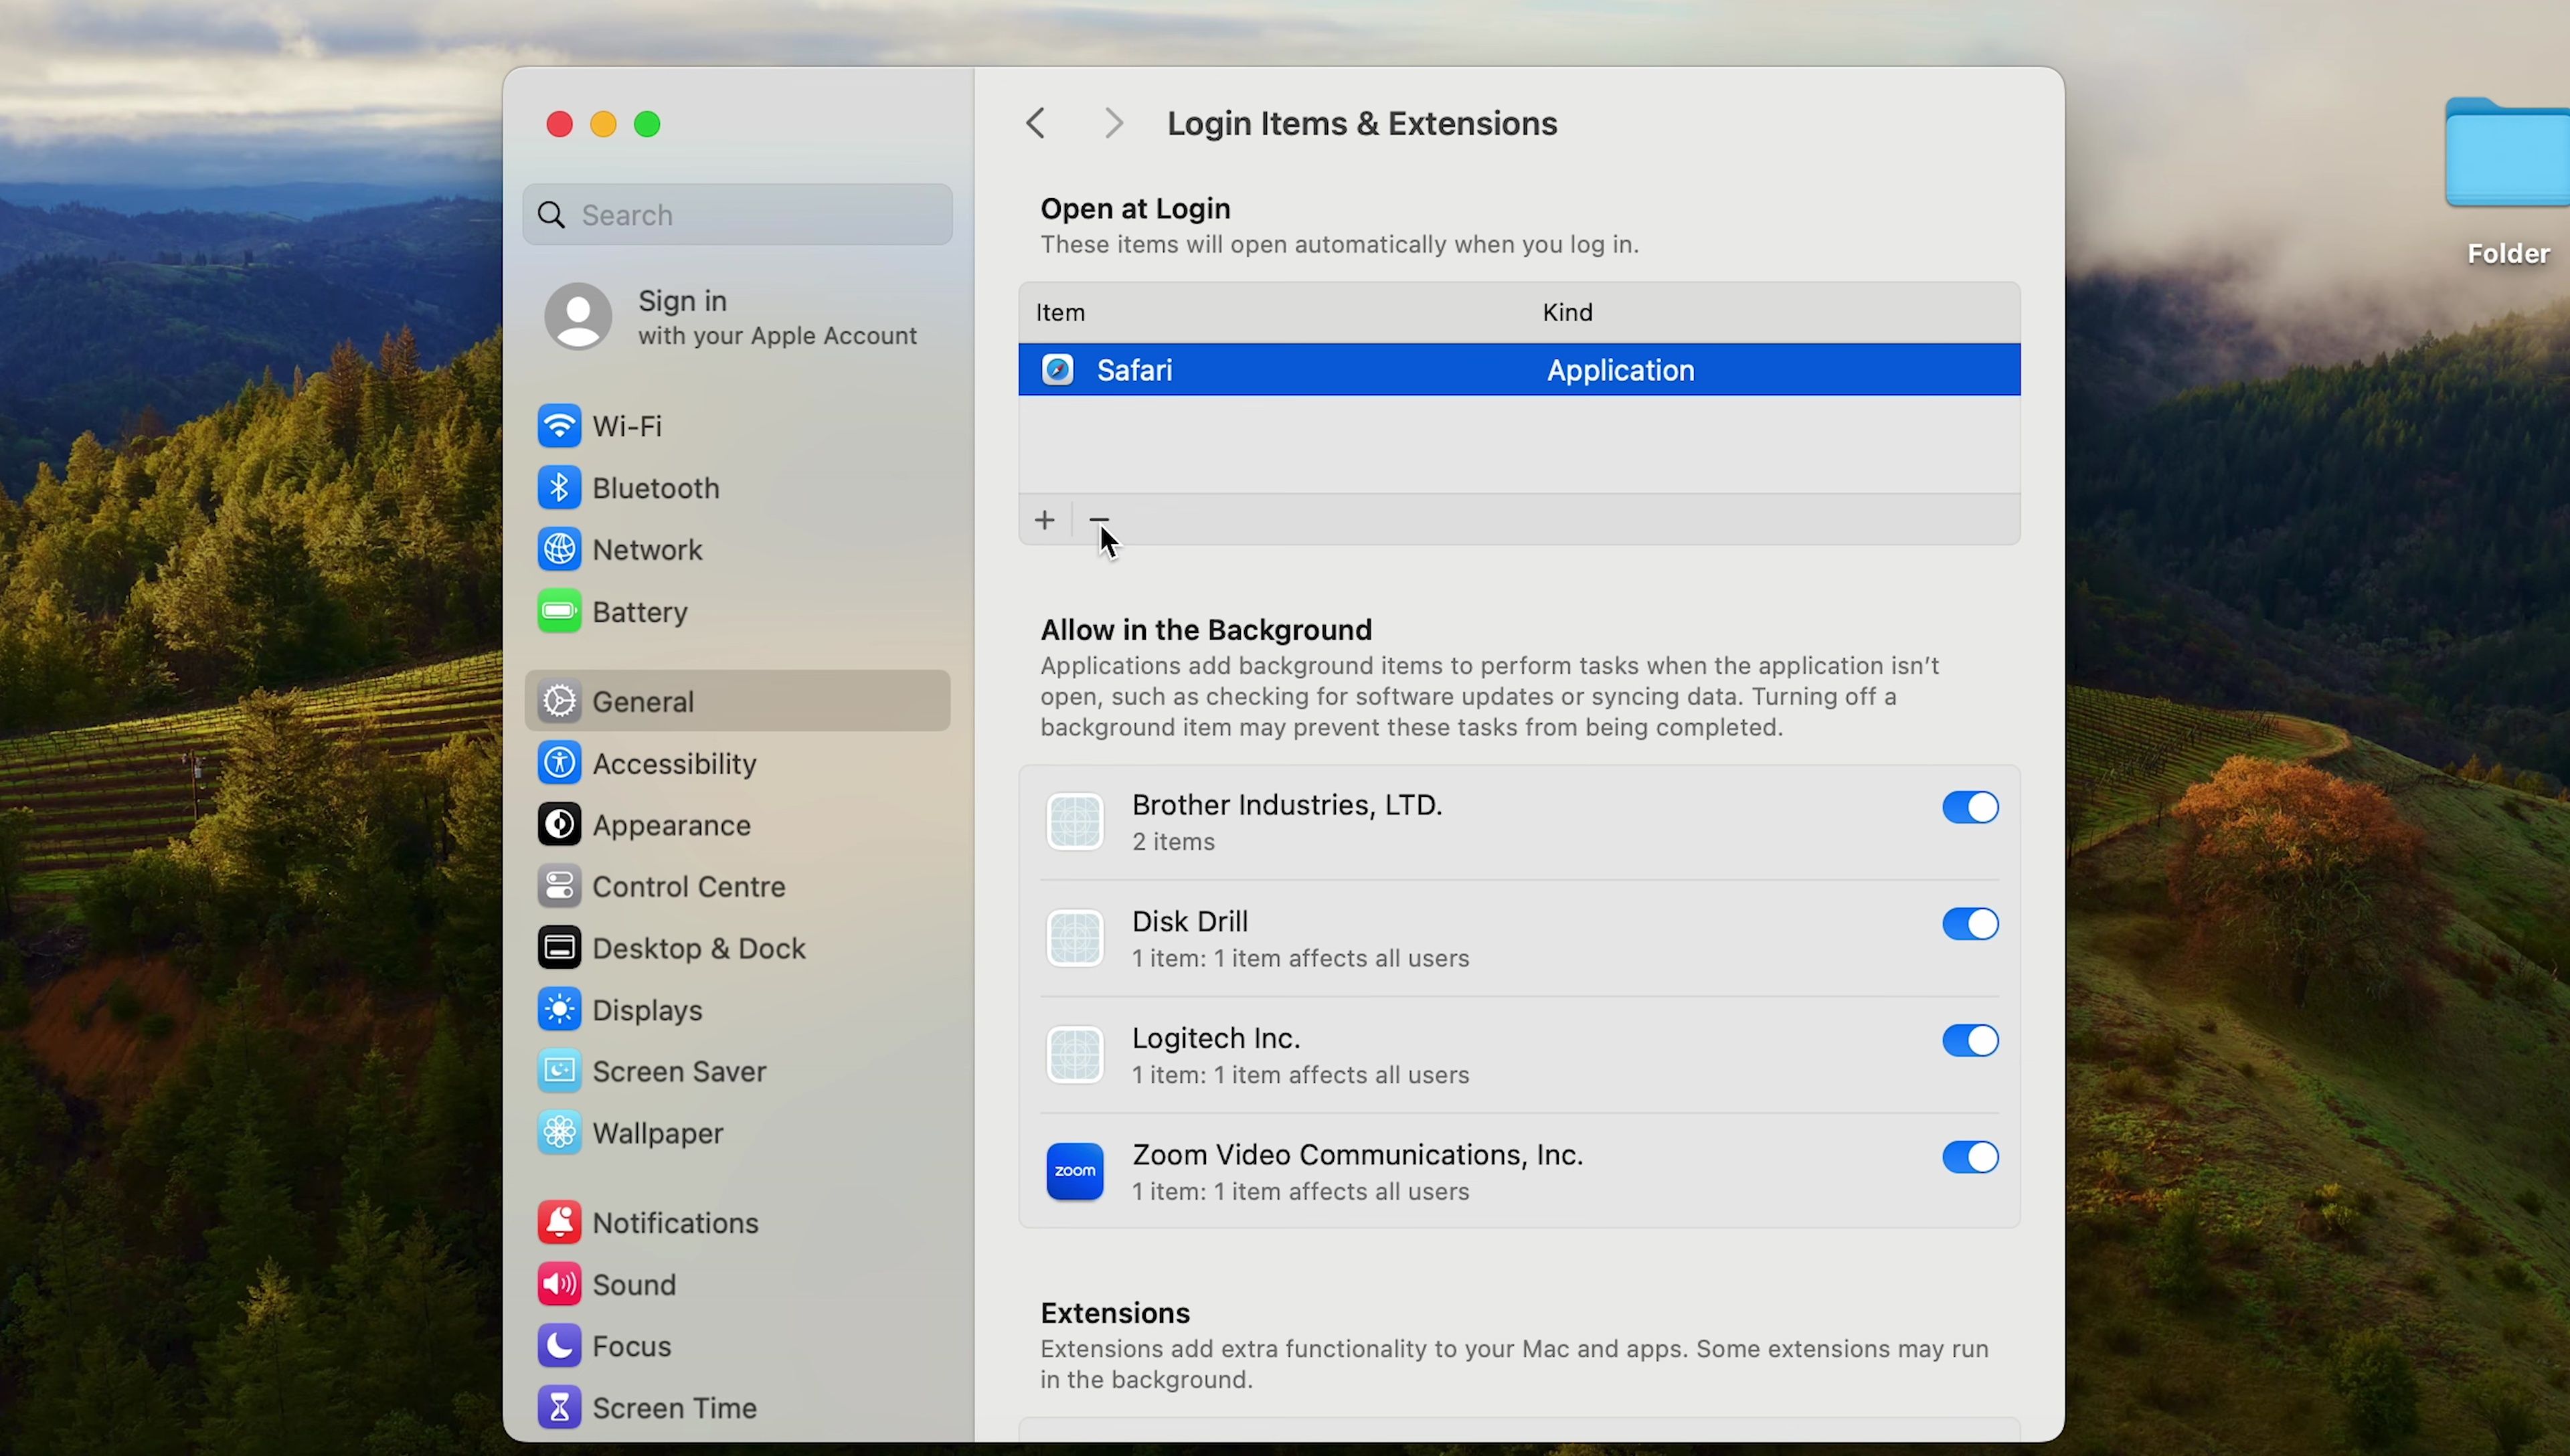The width and height of the screenshot is (2570, 1456).
Task: Click Logitech Inc. entry name
Action: 1216,1038
